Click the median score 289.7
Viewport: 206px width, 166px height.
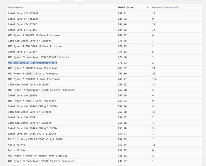(121, 14)
